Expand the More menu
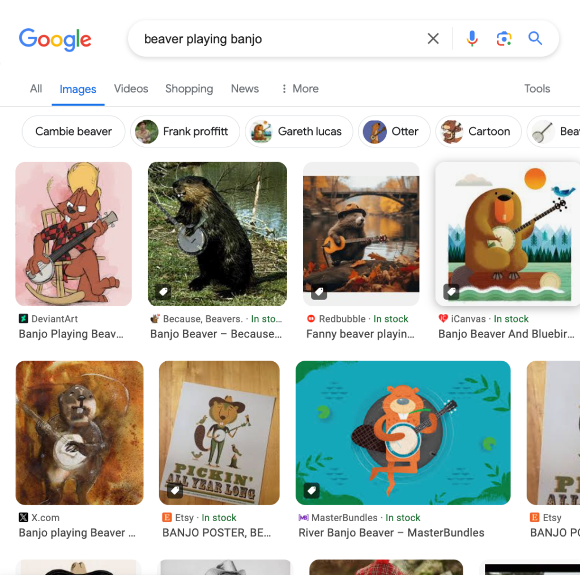 click(x=300, y=88)
